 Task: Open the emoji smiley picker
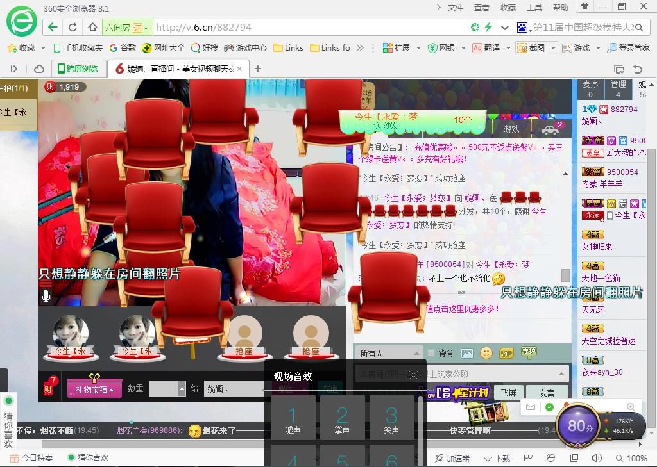(x=486, y=353)
